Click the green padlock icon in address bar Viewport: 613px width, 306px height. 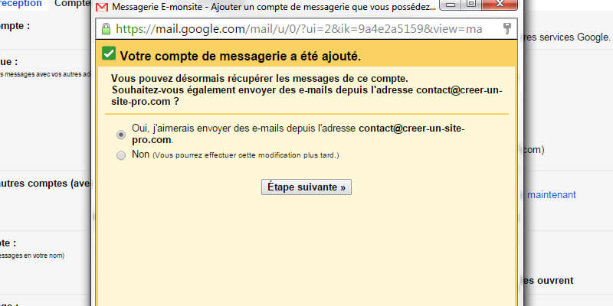(x=106, y=29)
